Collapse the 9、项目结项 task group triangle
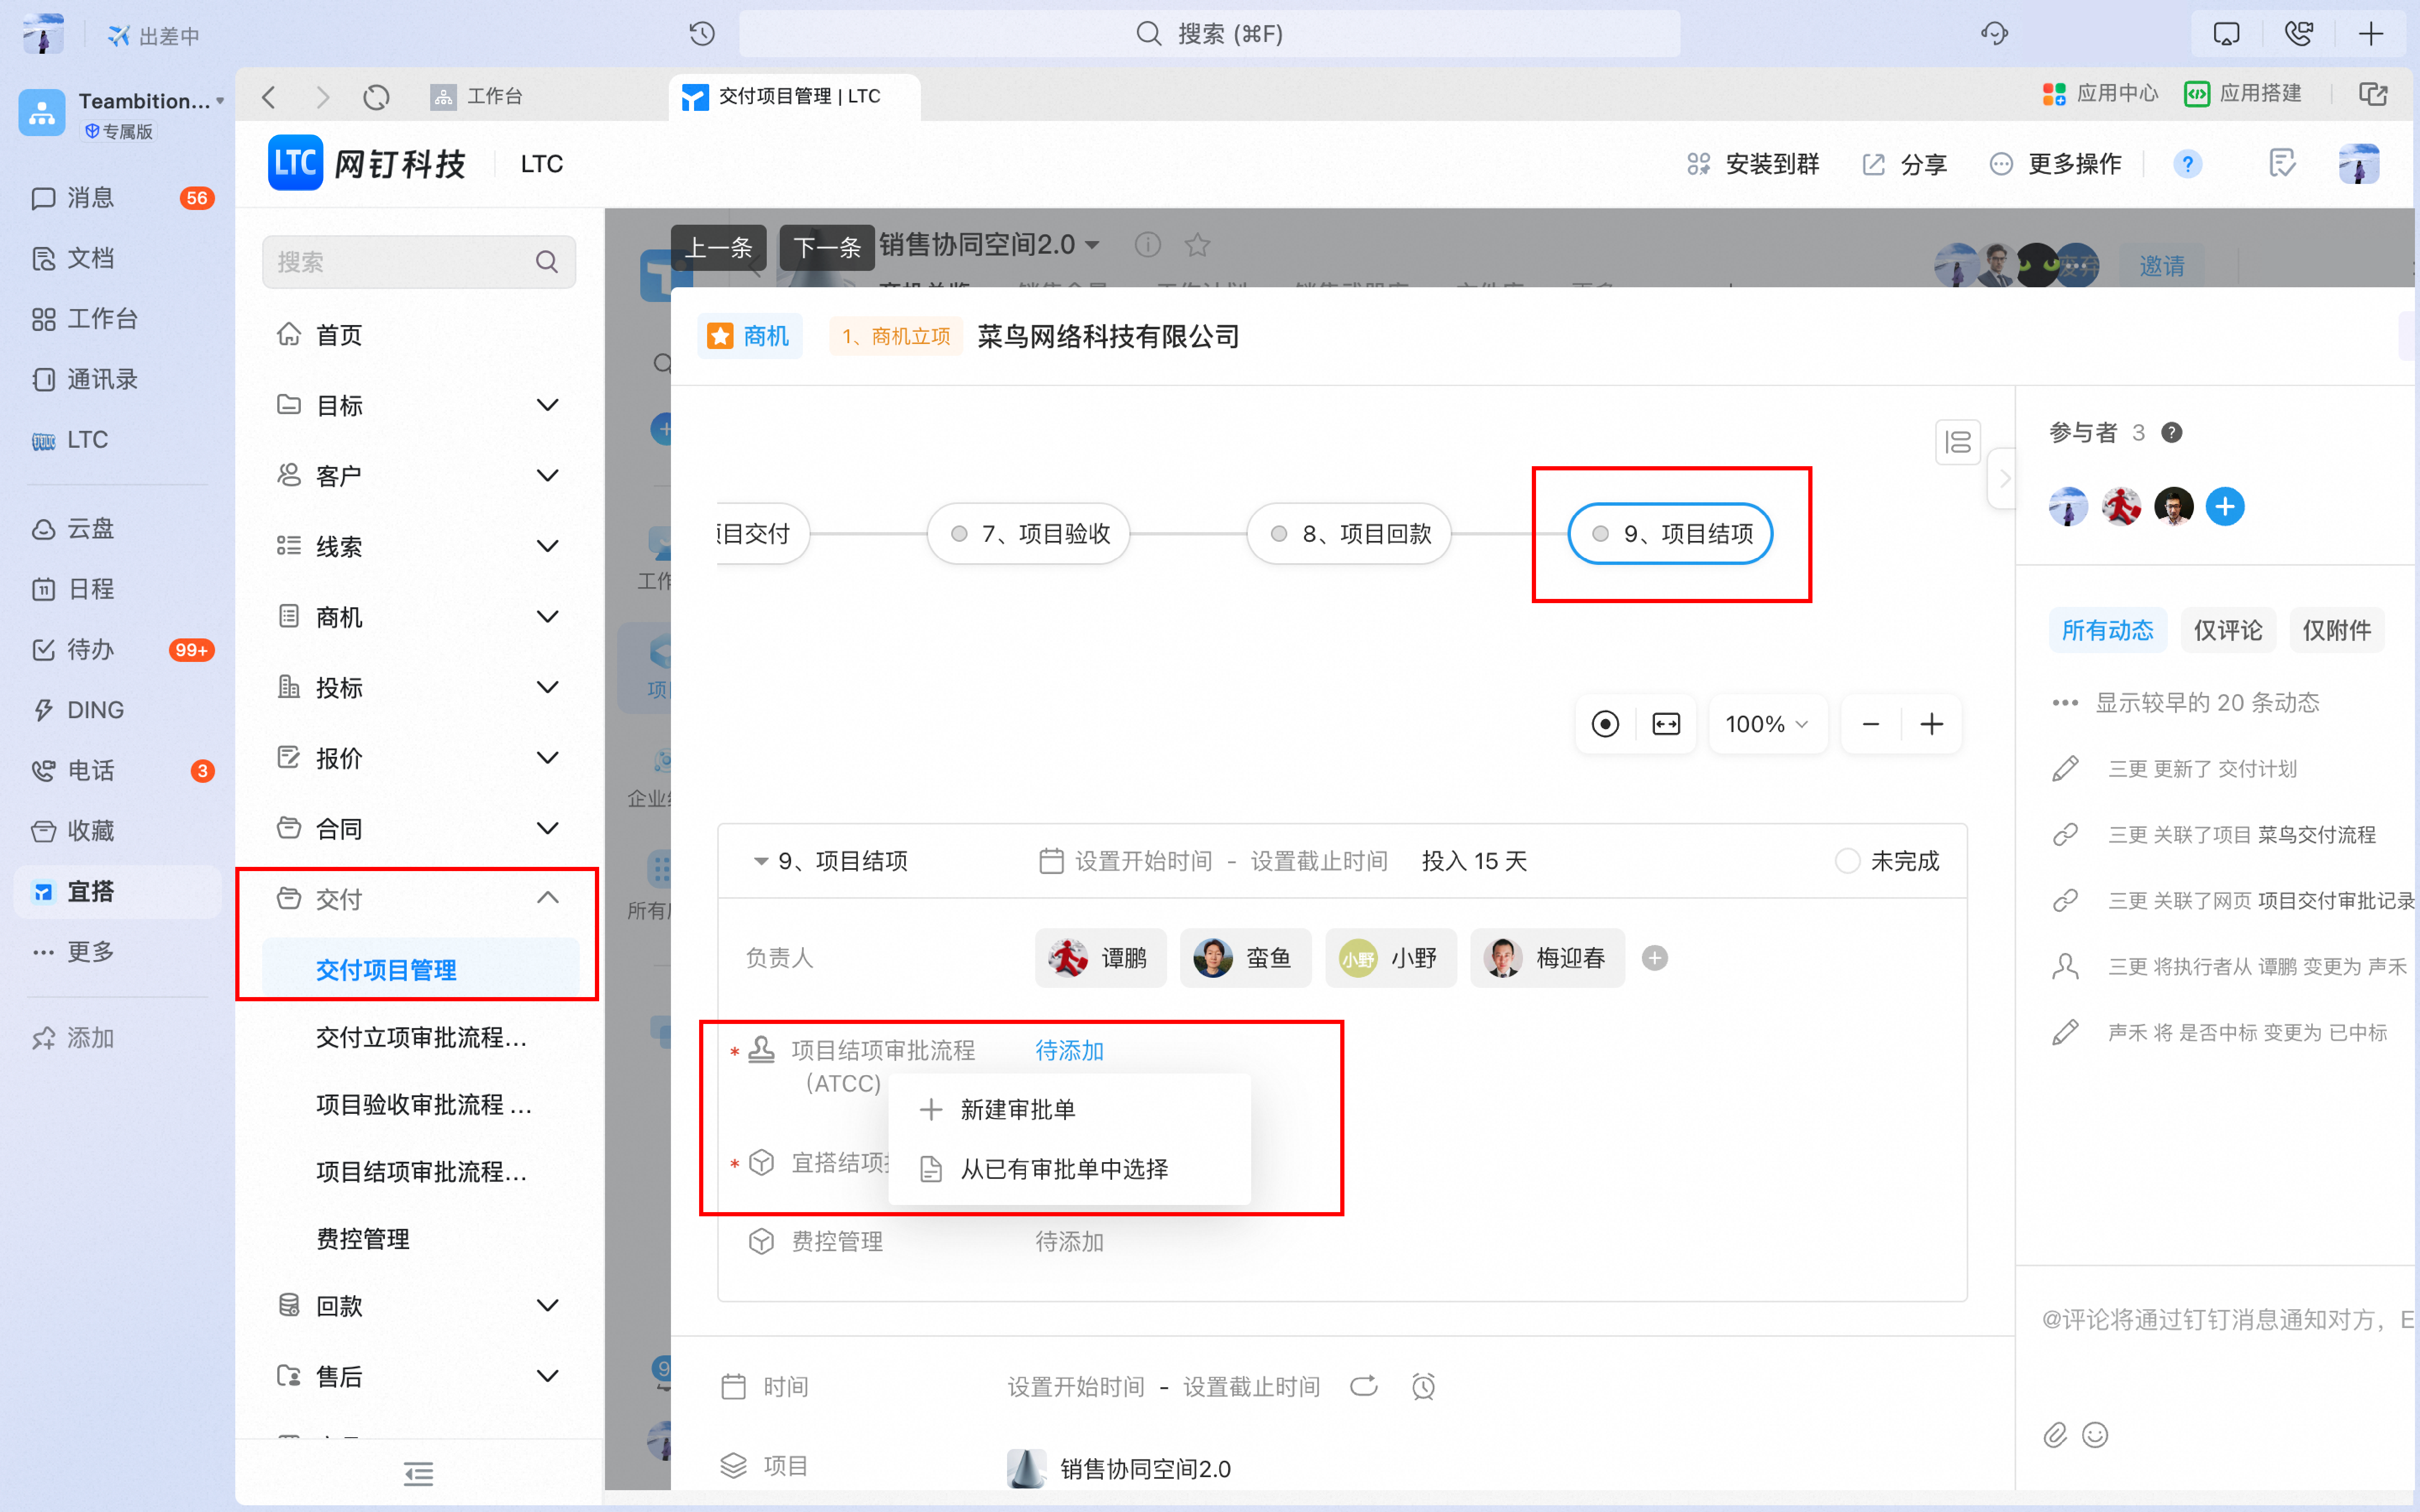 [760, 861]
